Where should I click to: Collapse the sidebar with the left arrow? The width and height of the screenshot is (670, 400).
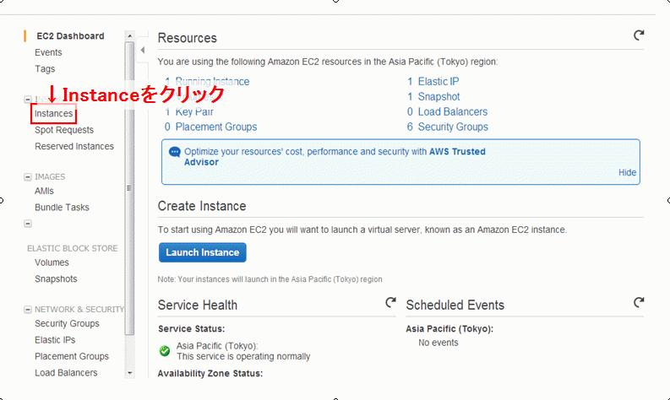(142, 50)
